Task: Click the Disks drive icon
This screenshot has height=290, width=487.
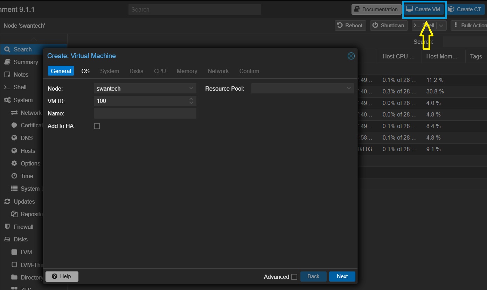Action: [x=7, y=239]
